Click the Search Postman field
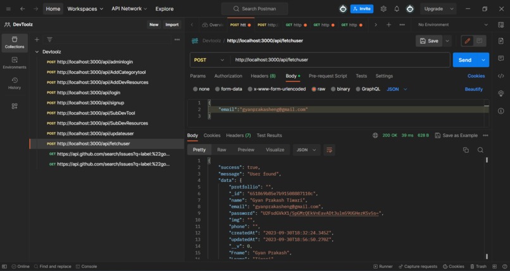 [x=254, y=9]
